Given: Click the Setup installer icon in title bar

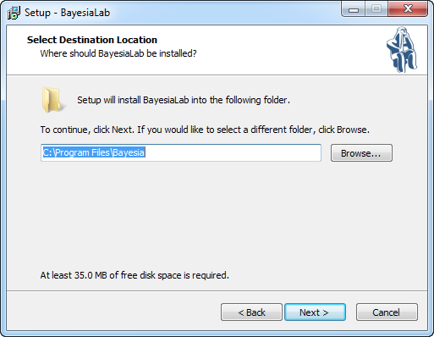Looking at the screenshot, I should 14,13.
